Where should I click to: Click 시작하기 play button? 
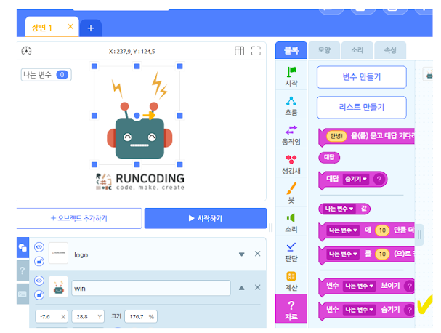pos(206,218)
